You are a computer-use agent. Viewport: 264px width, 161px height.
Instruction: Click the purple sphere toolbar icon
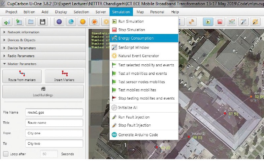59,22
